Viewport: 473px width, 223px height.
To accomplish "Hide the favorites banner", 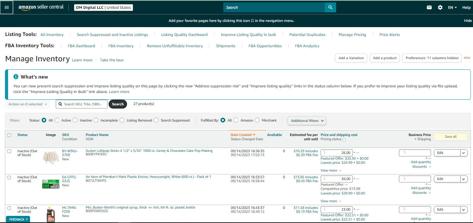I will [468, 21].
